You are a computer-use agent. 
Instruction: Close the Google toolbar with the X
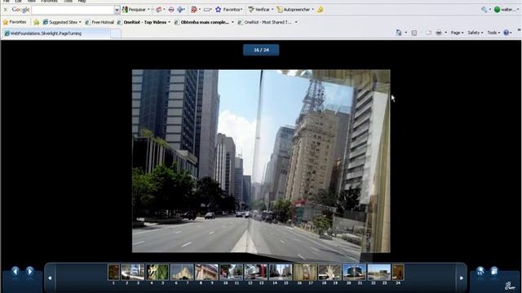click(6, 10)
